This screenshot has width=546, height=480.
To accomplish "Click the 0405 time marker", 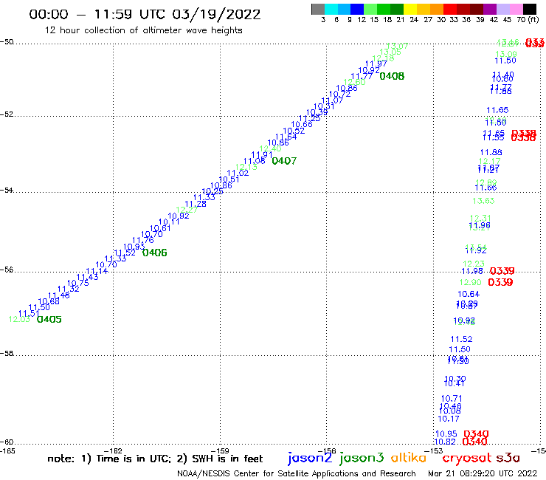I will (49, 319).
